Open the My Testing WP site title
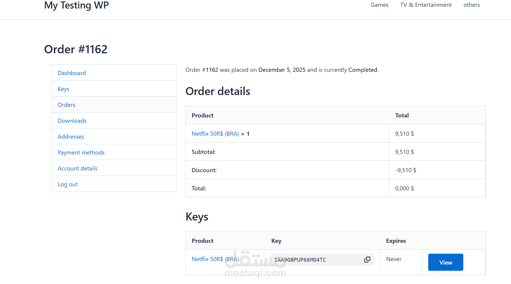511x284 pixels. coord(77,5)
